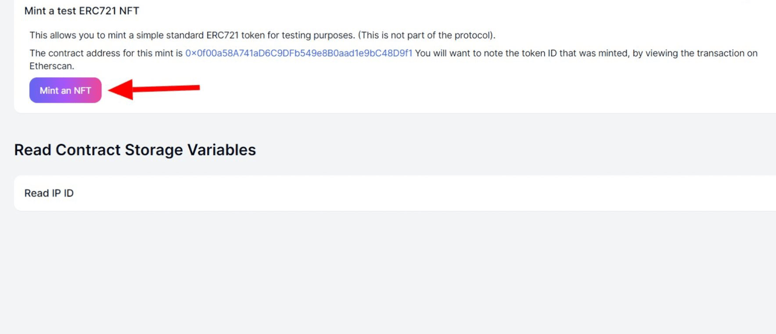The image size is (776, 334).
Task: Click "The contract address for this mint is"
Action: (106, 53)
